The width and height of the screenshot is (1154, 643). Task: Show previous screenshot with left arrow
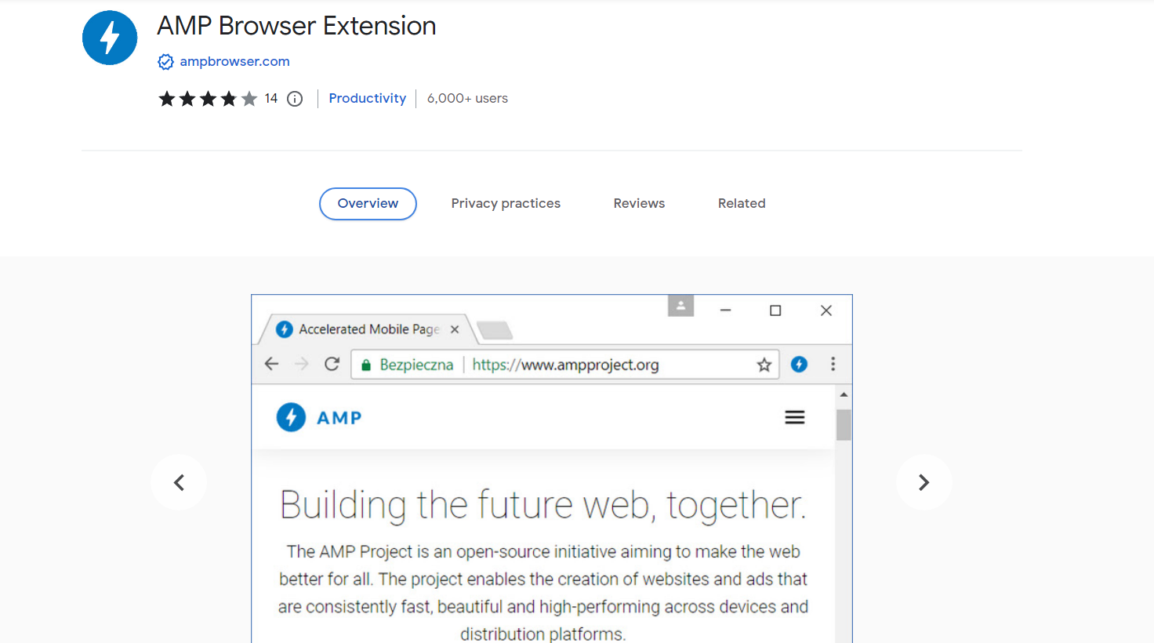click(179, 482)
